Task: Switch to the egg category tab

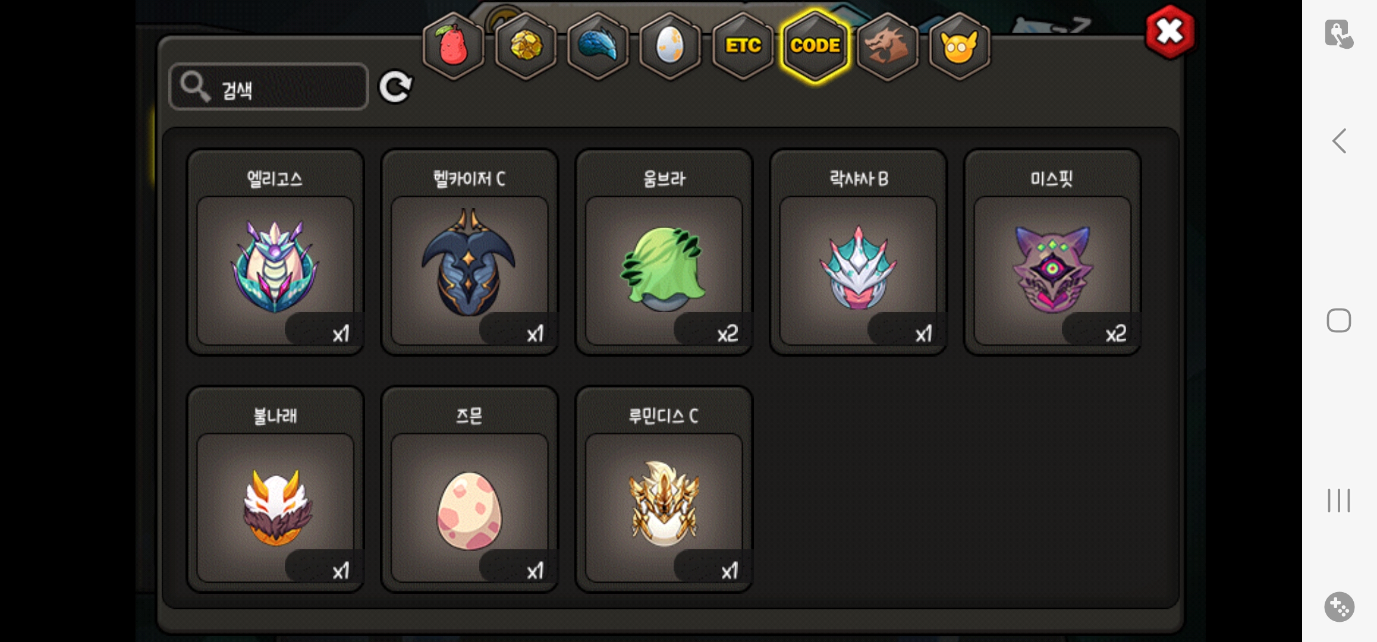Action: coord(670,46)
